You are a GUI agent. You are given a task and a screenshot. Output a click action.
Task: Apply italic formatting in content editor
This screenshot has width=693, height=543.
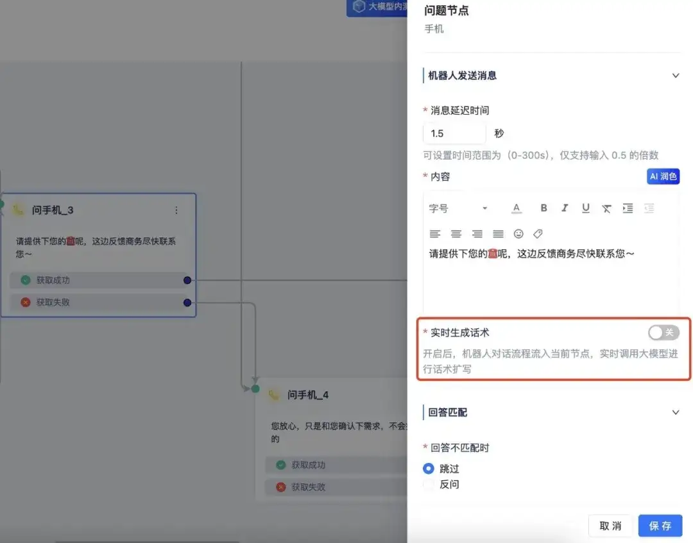[565, 208]
